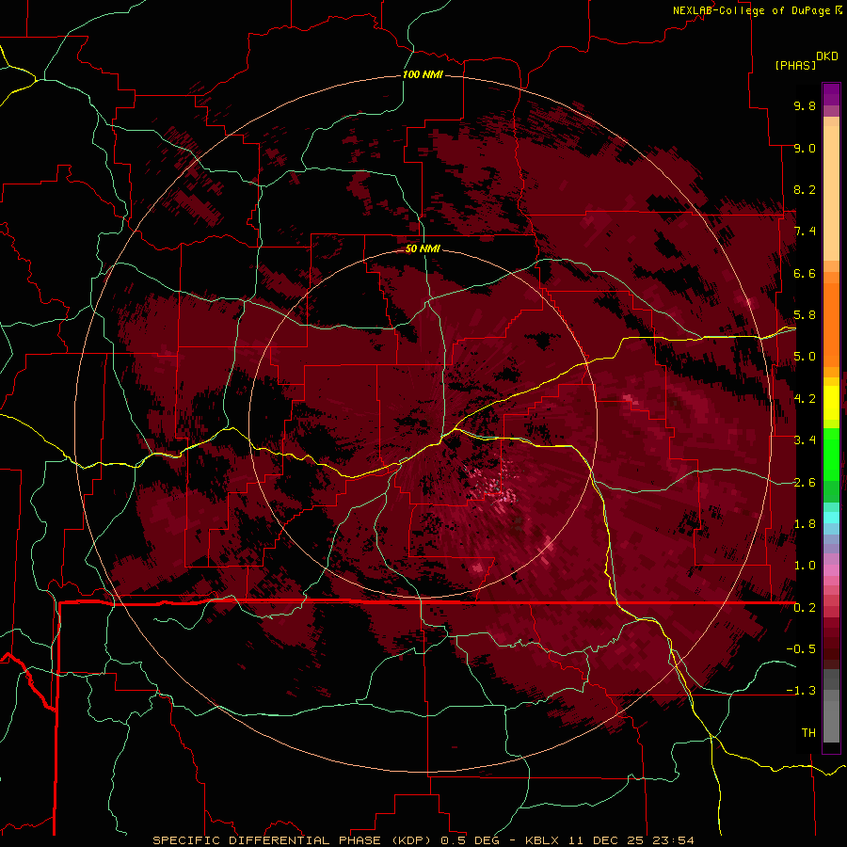Click the 5.8 value on color scale
The image size is (847, 847).
(x=805, y=315)
